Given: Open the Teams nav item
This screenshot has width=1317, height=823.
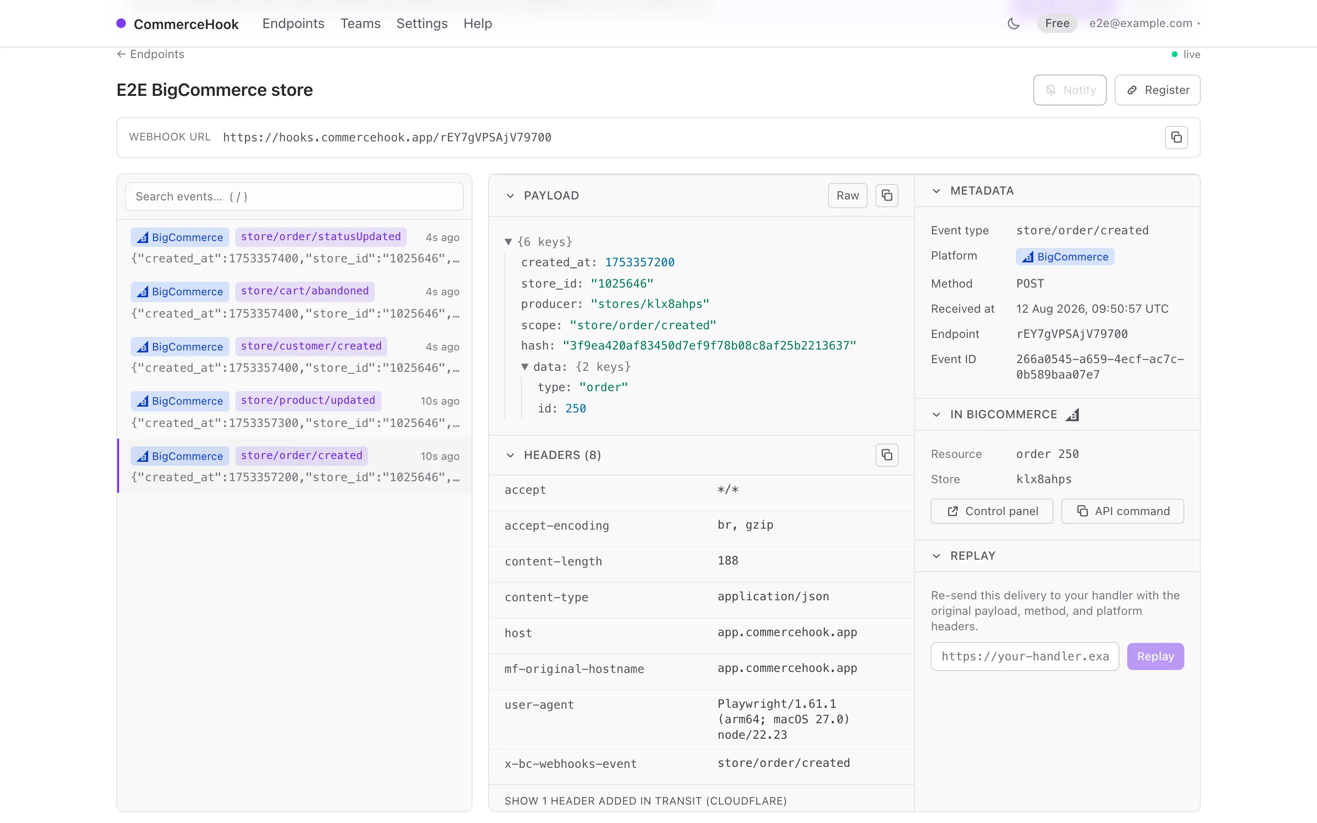Looking at the screenshot, I should pyautogui.click(x=360, y=23).
